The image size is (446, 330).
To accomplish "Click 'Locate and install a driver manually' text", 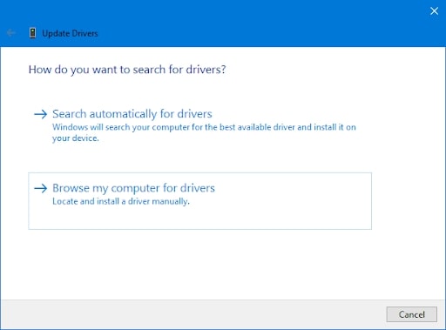I will [121, 201].
